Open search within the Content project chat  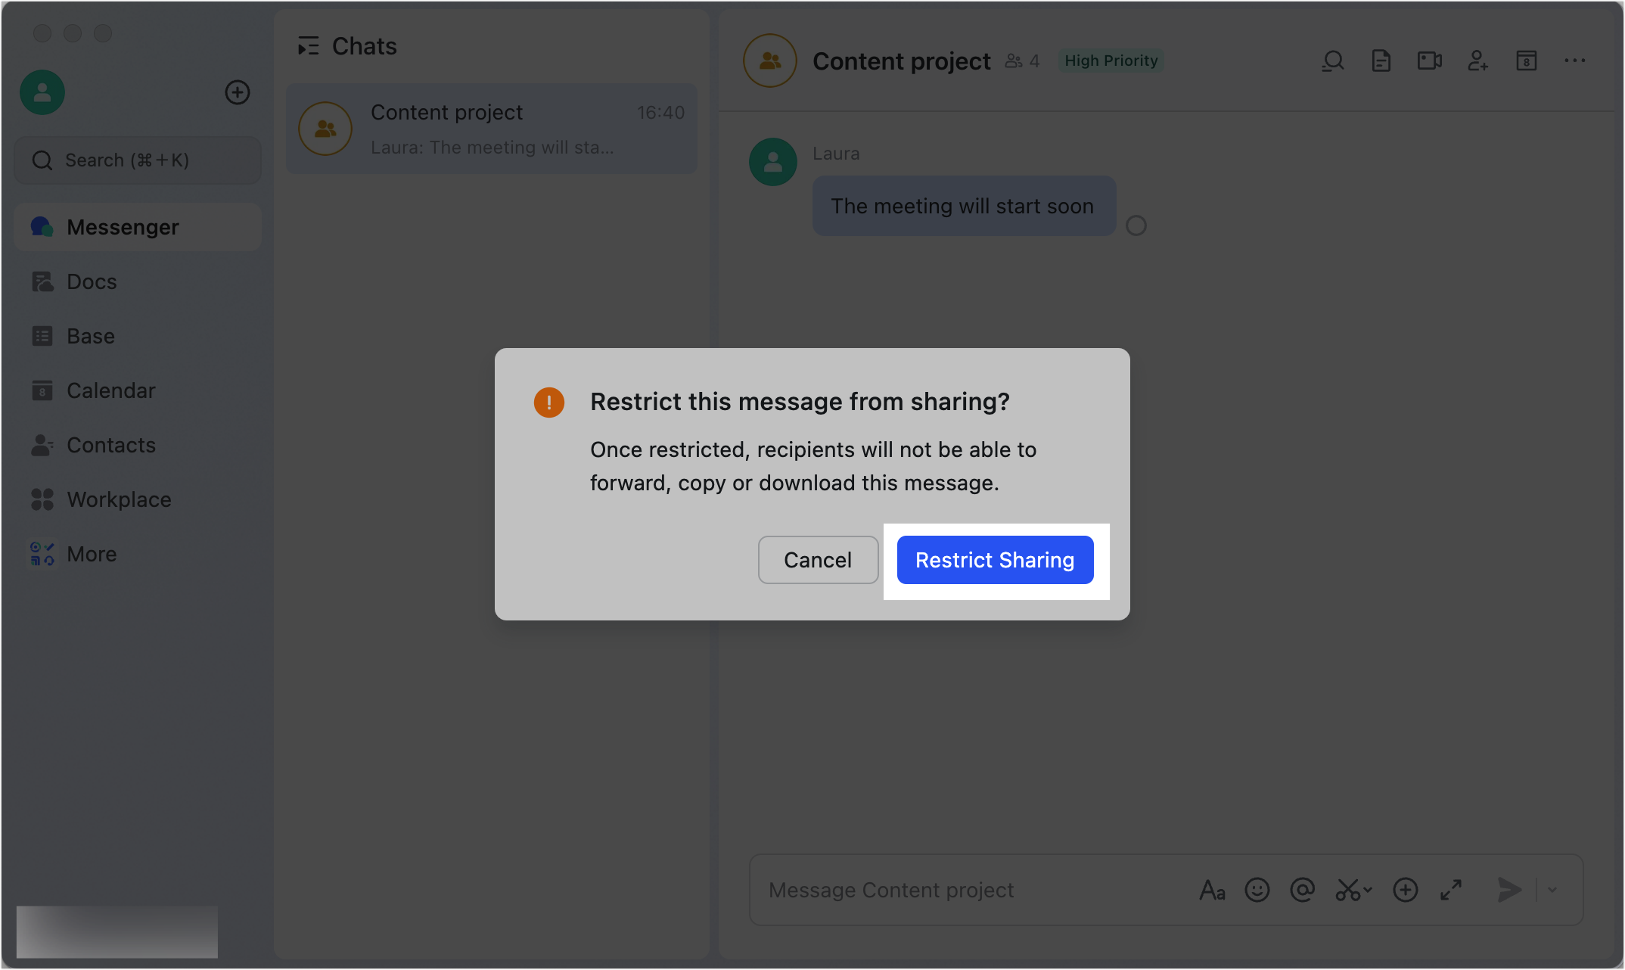tap(1333, 61)
